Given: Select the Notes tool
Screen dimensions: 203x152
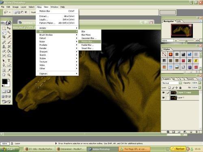Looking at the screenshot, I should pos(4,70).
